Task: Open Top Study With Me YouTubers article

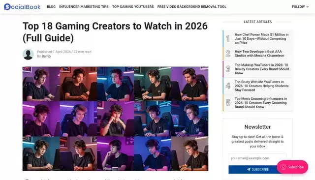Action: (x=261, y=86)
